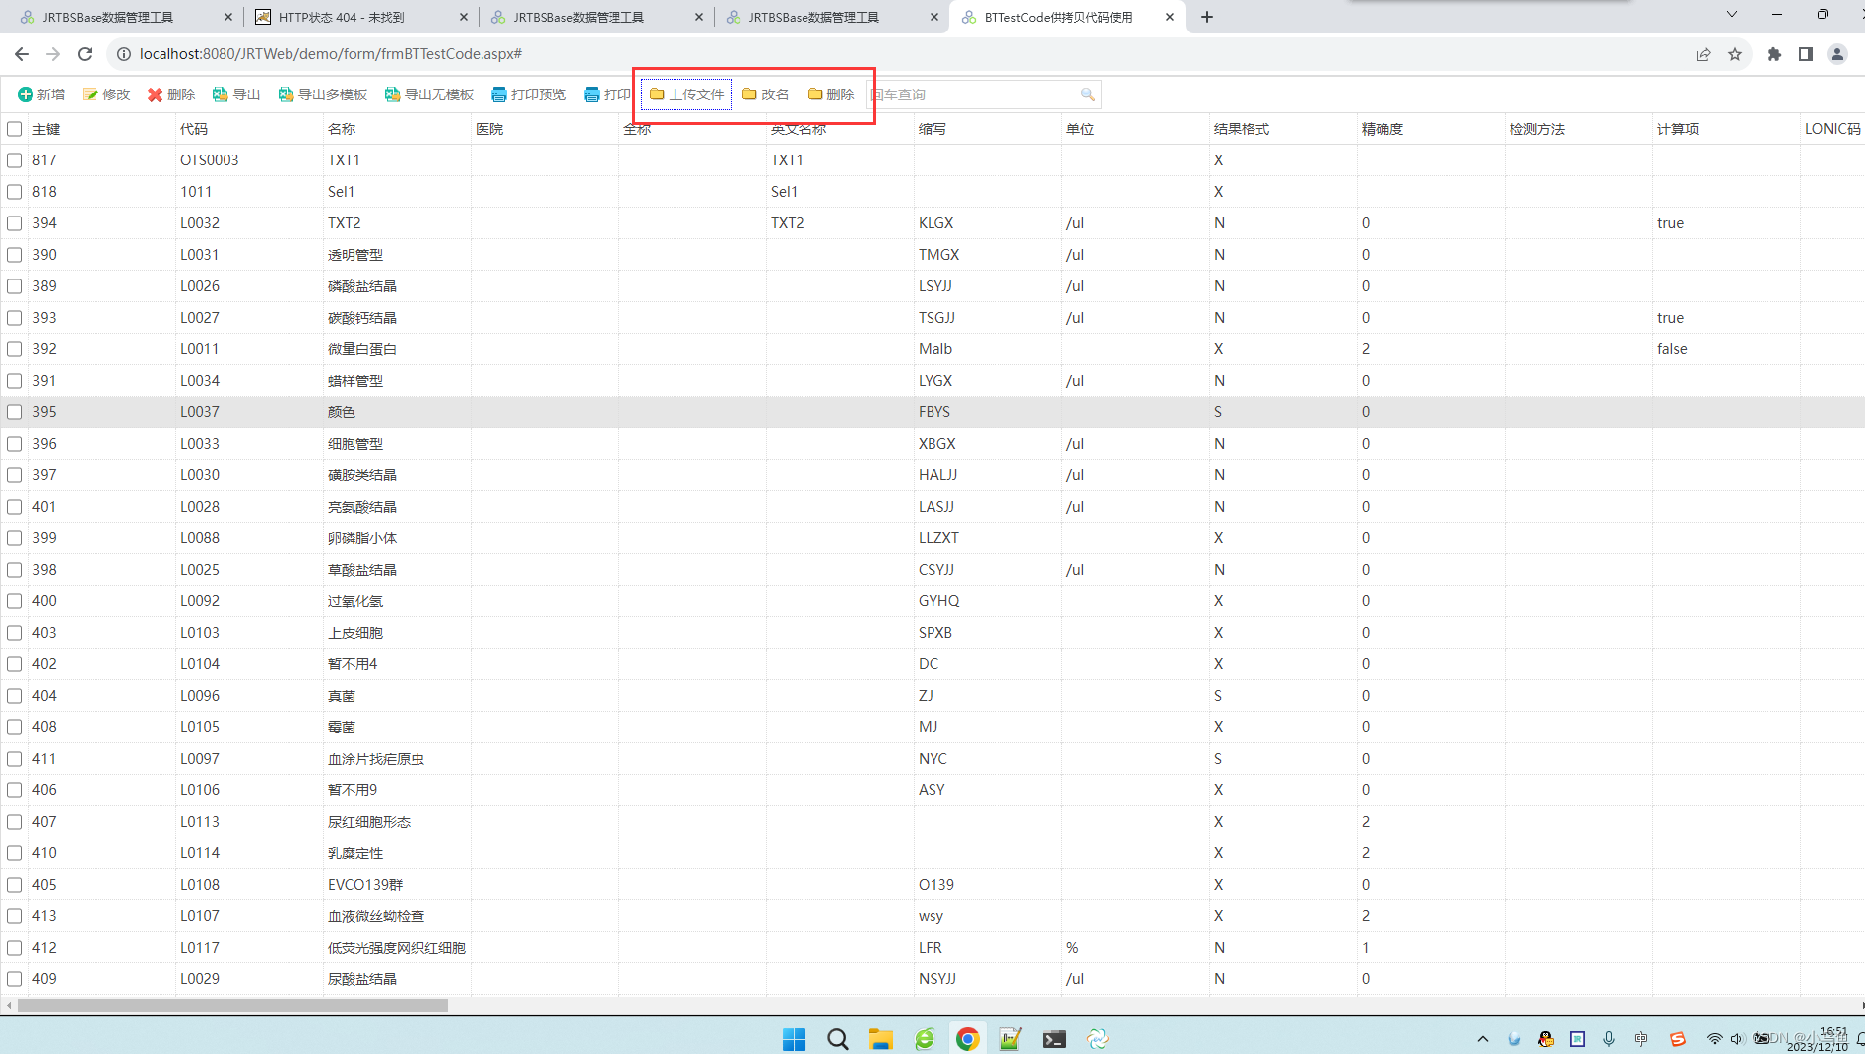Click the 结果格式 column header

pyautogui.click(x=1242, y=129)
